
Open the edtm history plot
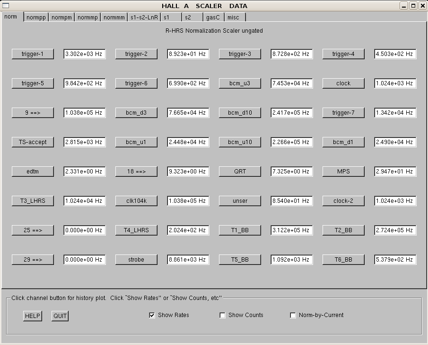(33, 172)
